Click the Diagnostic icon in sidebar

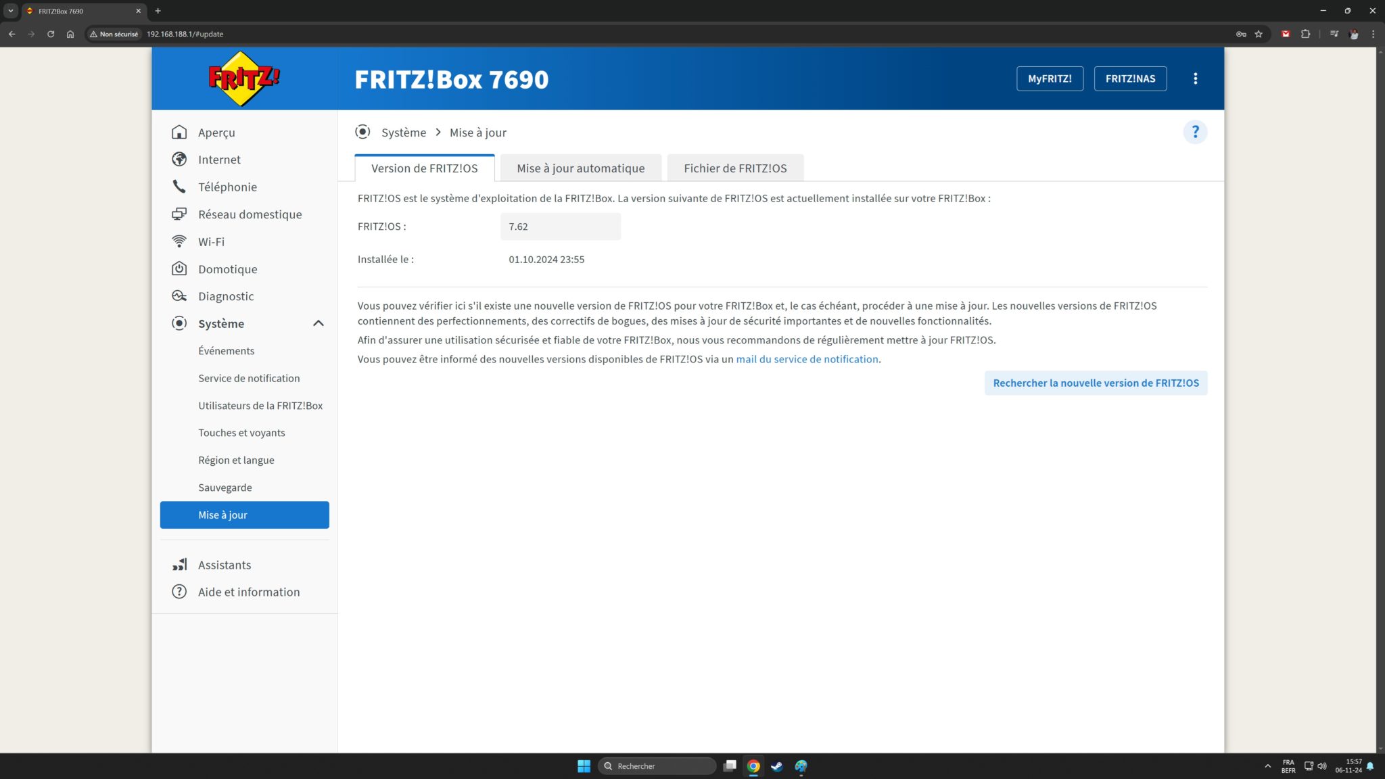pyautogui.click(x=179, y=296)
